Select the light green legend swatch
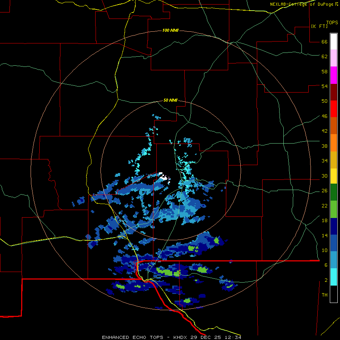Image resolution: width=340 pixels, height=340 pixels. [x=334, y=209]
